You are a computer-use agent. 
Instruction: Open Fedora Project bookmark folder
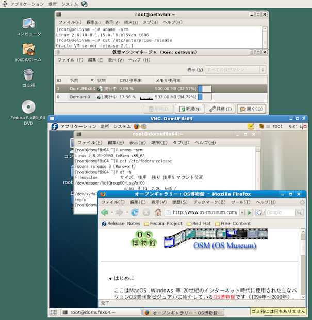point(163,224)
